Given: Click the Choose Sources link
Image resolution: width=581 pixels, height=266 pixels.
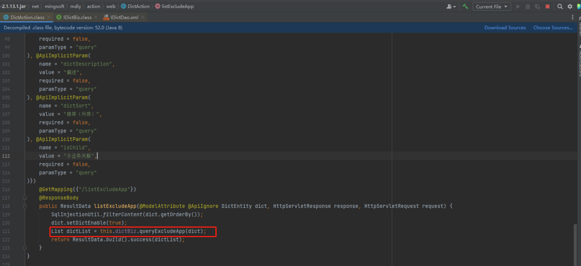Looking at the screenshot, I should click(x=553, y=27).
